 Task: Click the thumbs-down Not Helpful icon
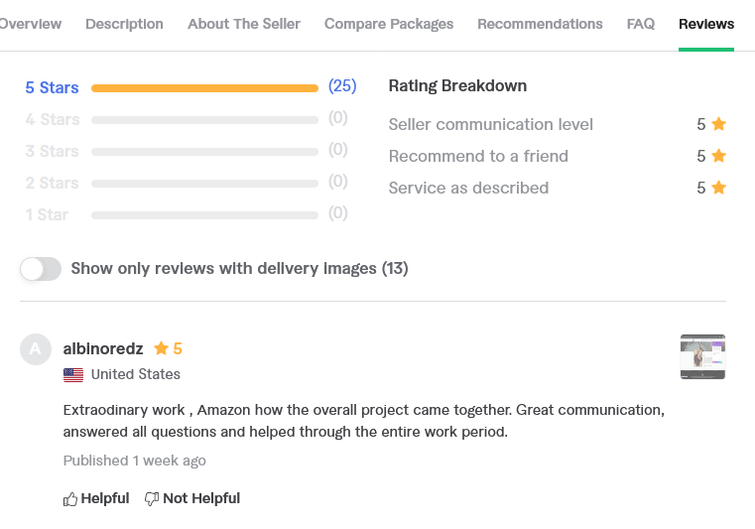coord(152,499)
